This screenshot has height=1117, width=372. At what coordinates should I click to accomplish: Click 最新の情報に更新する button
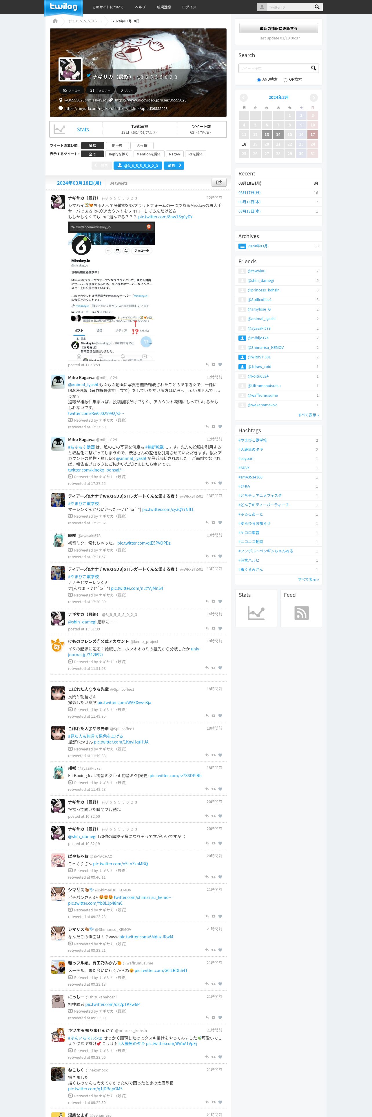[278, 28]
